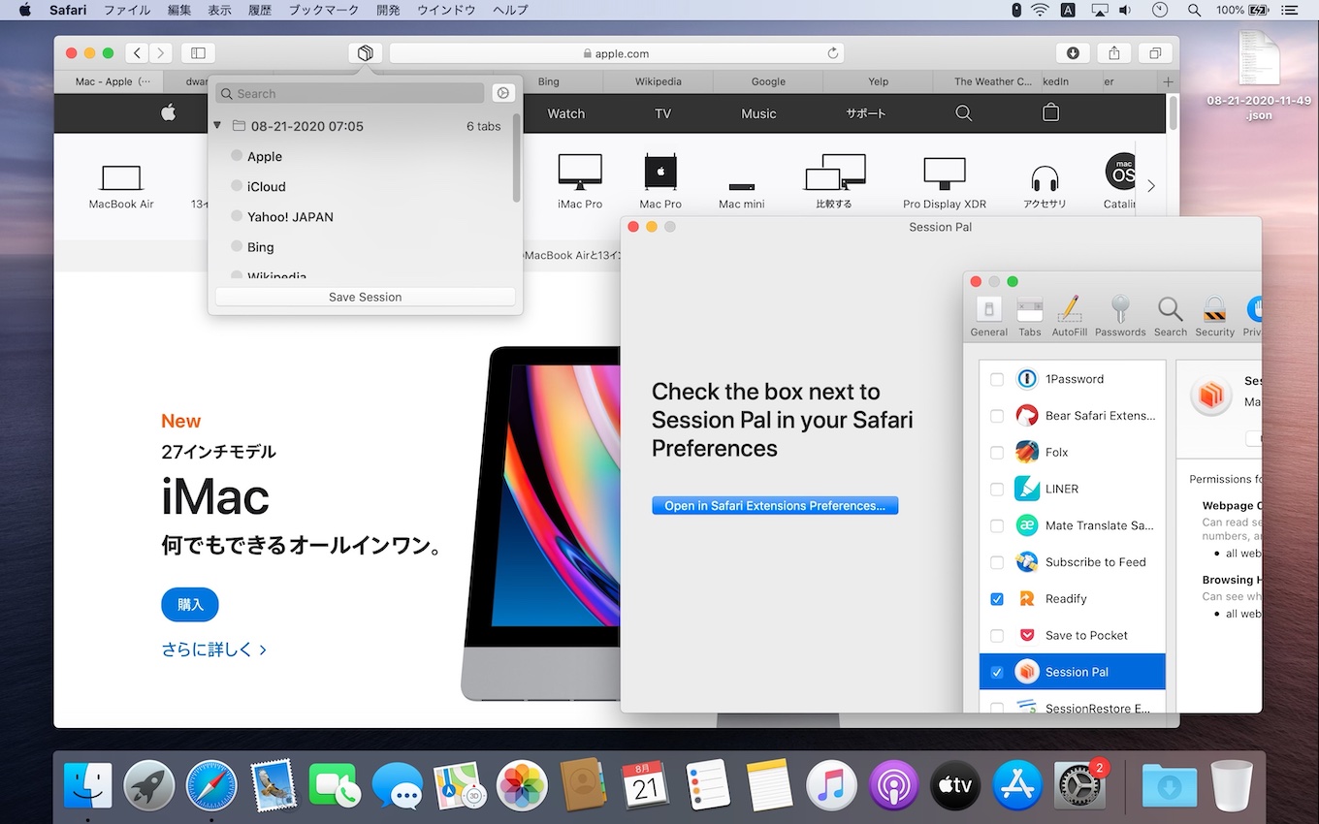The image size is (1319, 824).
Task: Open the Safari Share button
Action: tap(1114, 53)
